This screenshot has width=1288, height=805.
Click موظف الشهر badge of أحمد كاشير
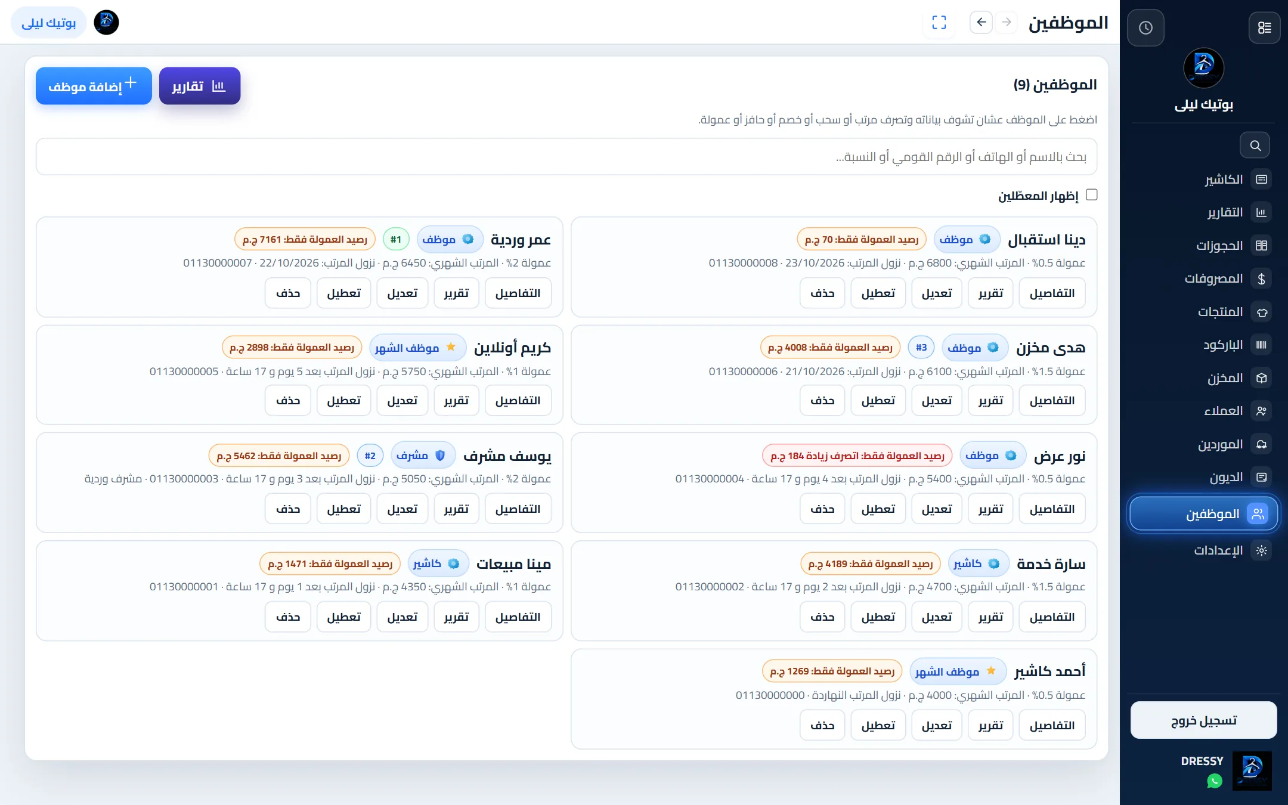(958, 672)
